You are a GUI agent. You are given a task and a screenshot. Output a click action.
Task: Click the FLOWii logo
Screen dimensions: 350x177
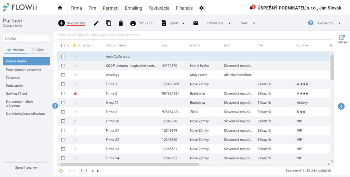pos(20,8)
